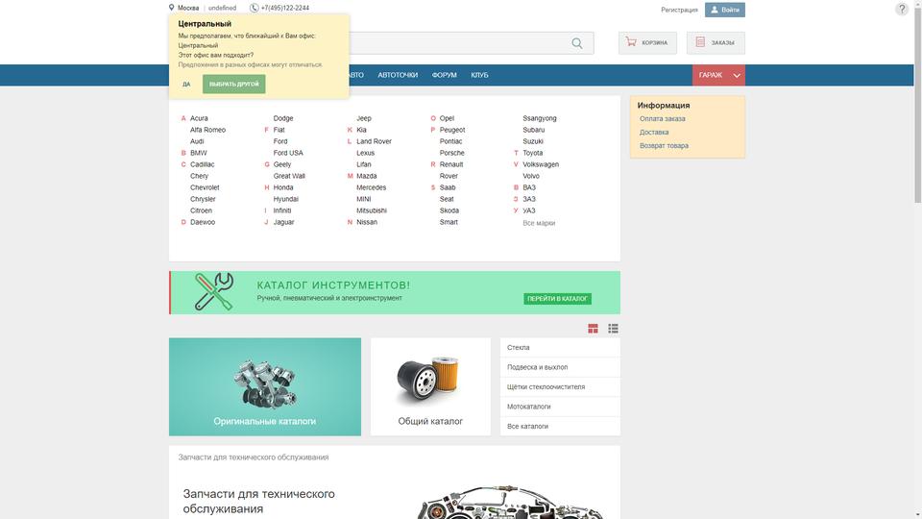Screen dimensions: 922x519
Task: Select the Hyundai brand
Action: (x=285, y=199)
